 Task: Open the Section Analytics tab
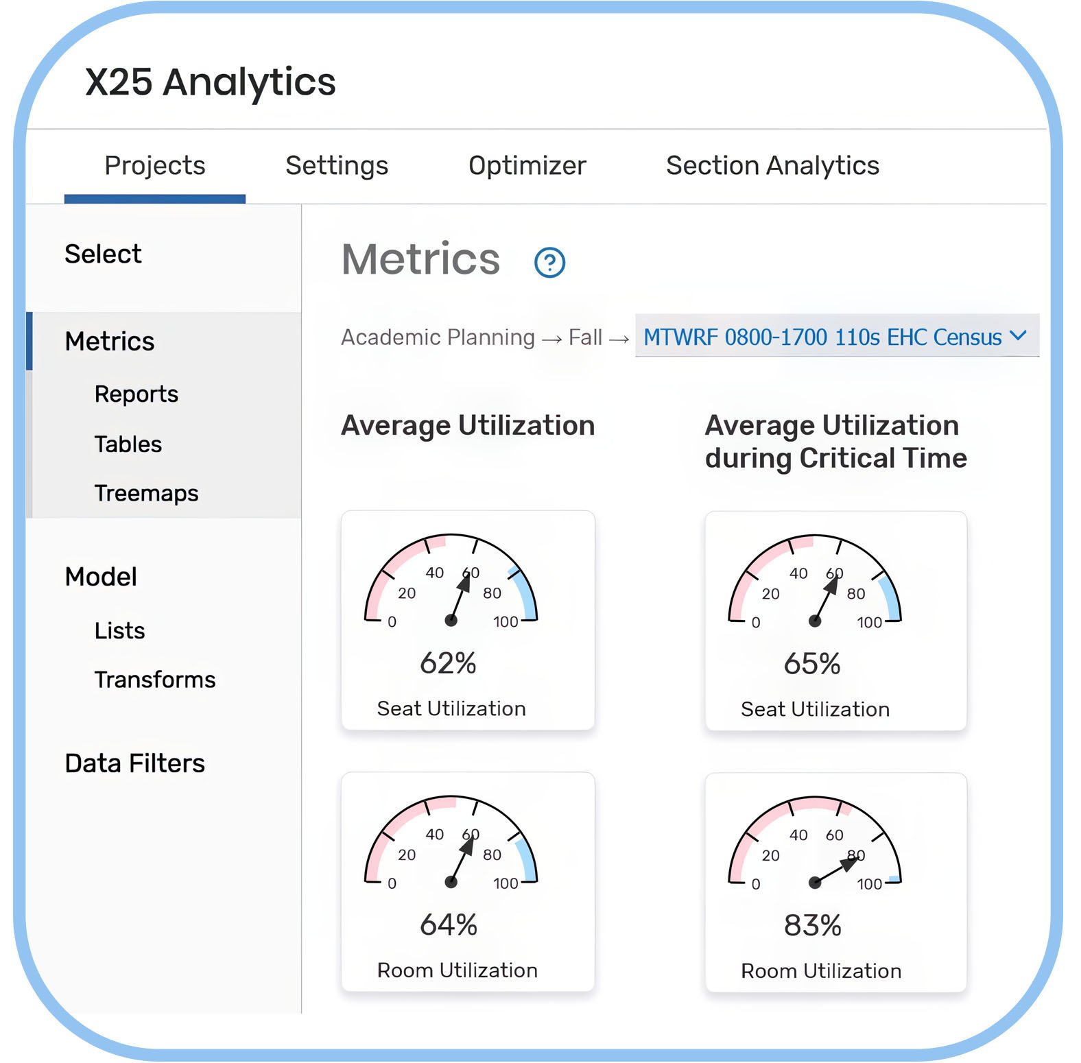(x=773, y=166)
